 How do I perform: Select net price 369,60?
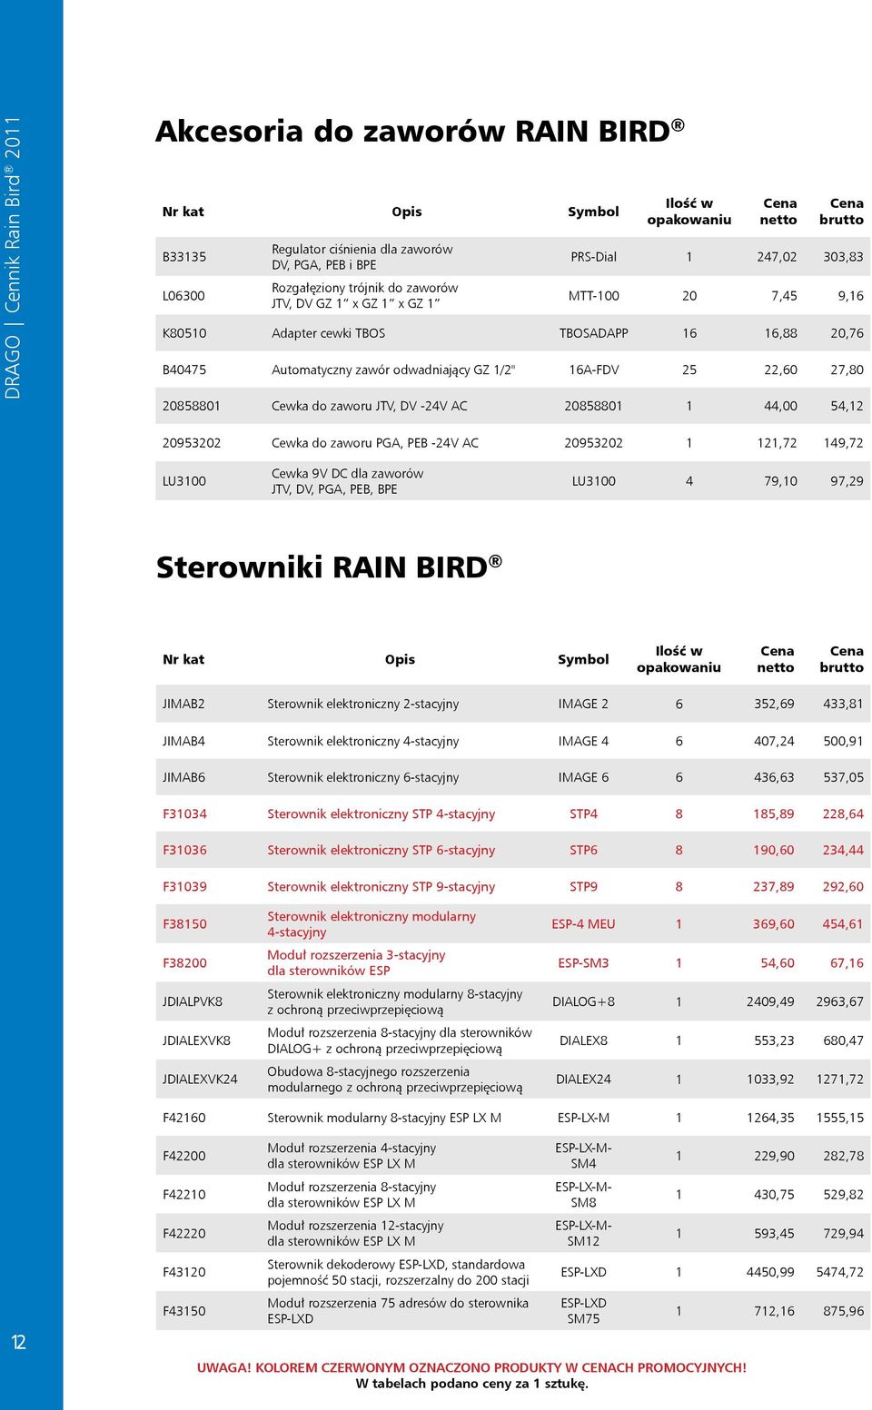[774, 924]
